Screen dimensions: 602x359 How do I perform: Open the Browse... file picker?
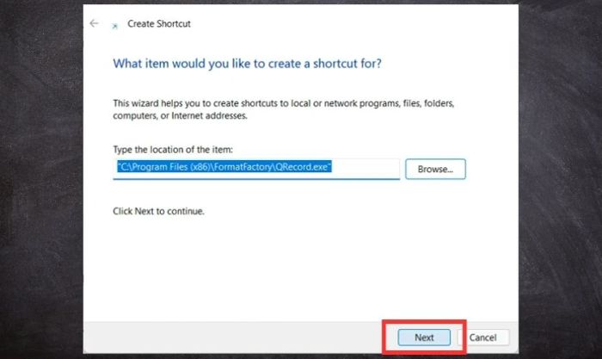(435, 169)
